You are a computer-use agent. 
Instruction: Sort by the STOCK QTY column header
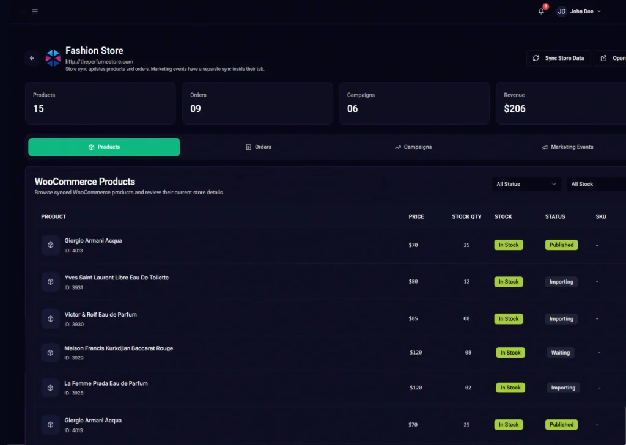click(x=466, y=216)
